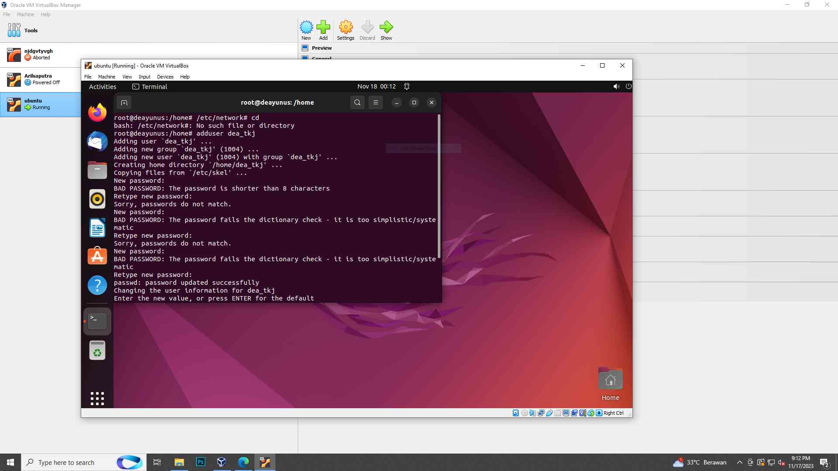Screen dimensions: 838x471
Task: Click the muted speaker tray icon
Action: [781, 462]
